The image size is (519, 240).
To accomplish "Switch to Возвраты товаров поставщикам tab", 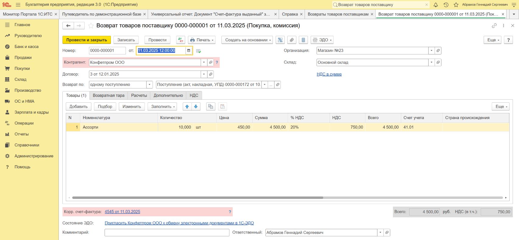I will point(338,14).
